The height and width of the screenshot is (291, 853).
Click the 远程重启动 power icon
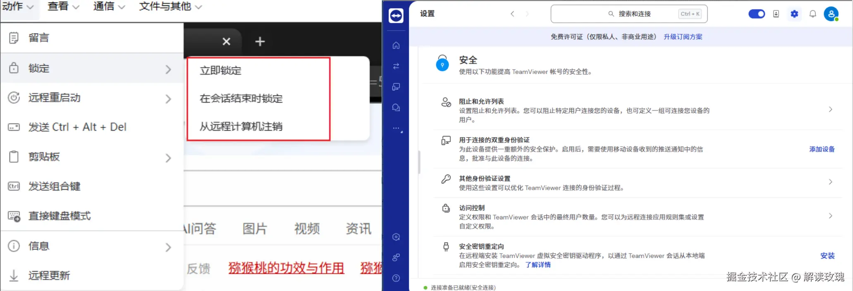pos(14,98)
